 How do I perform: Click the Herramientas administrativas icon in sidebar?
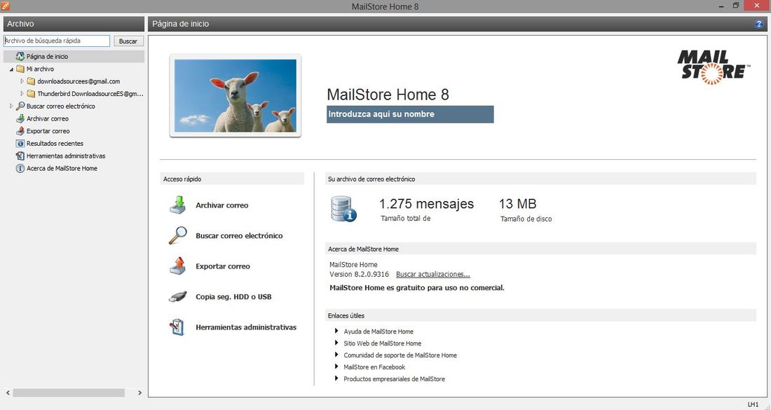20,156
